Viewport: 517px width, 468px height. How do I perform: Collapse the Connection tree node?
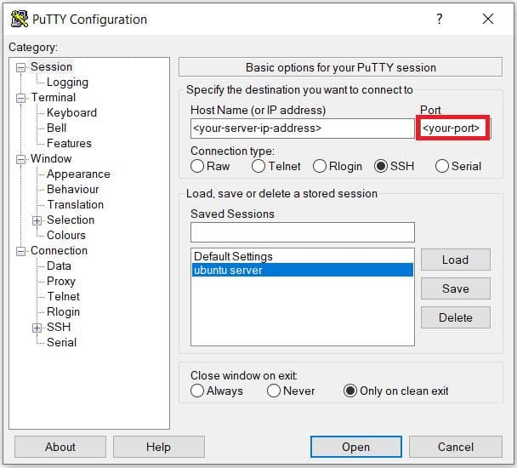coord(20,251)
